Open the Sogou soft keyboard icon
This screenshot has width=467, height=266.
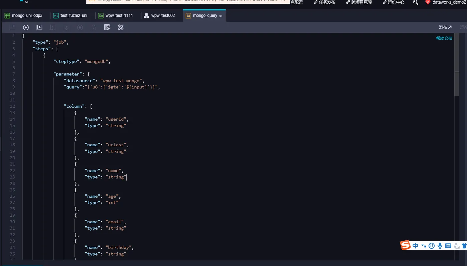pyautogui.click(x=448, y=246)
